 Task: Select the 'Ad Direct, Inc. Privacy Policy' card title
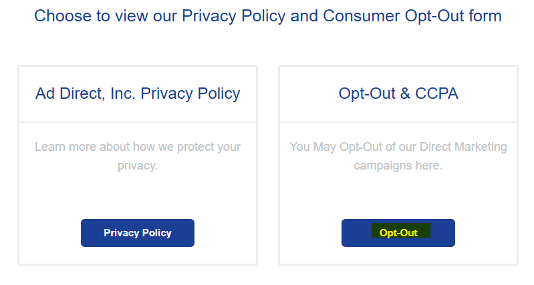pos(137,93)
